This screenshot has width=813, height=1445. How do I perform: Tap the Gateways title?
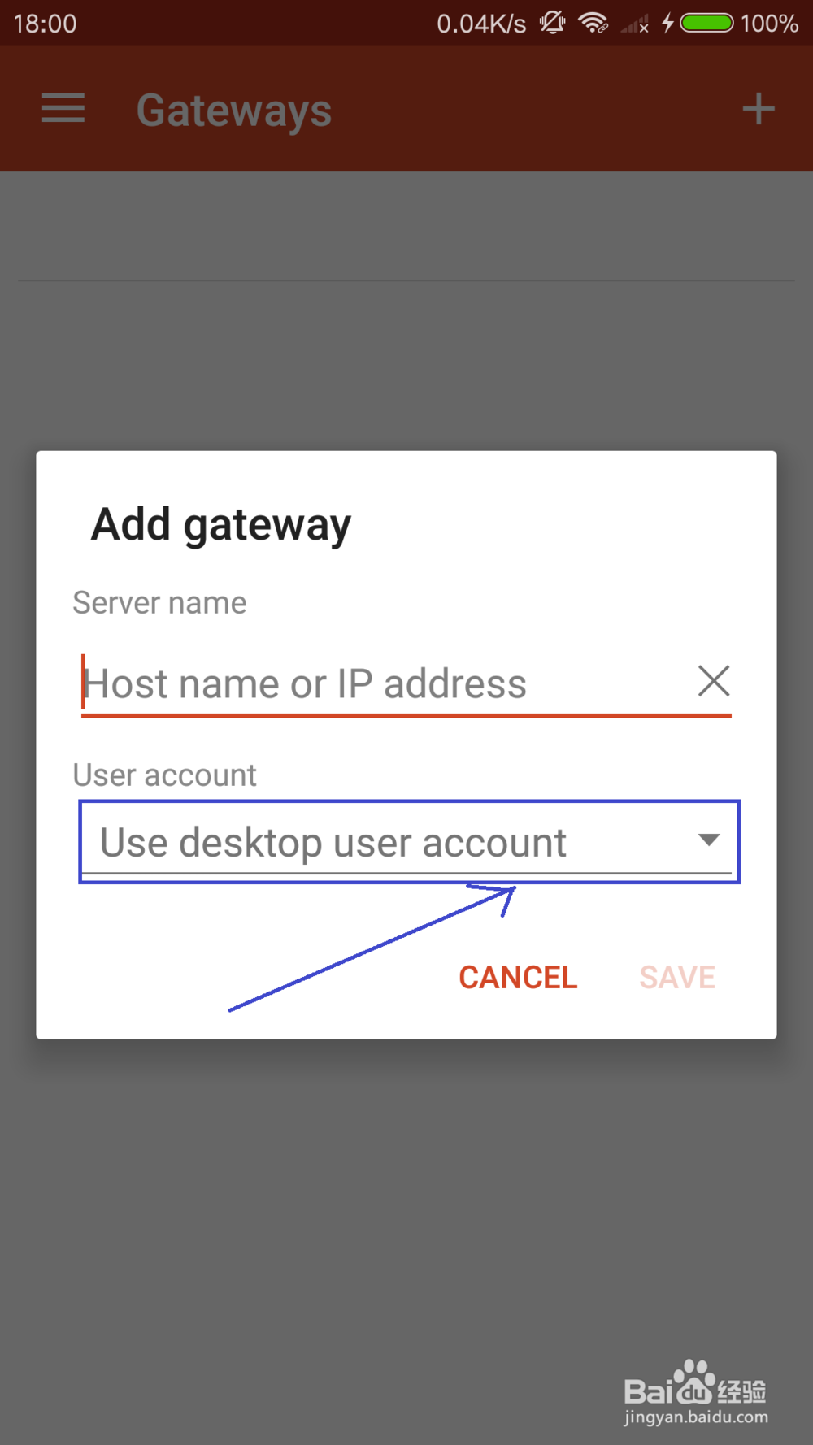click(234, 111)
